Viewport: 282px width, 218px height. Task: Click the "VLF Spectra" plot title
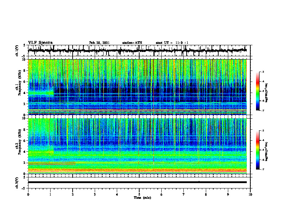(40, 43)
